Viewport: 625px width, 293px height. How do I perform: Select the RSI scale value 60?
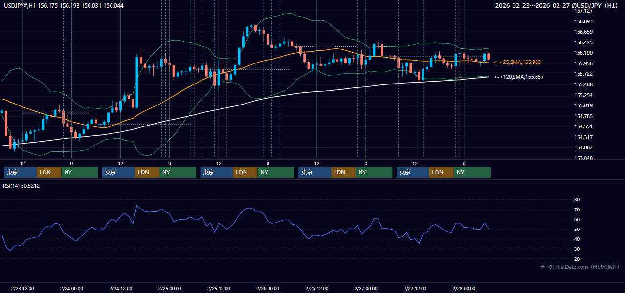577,219
